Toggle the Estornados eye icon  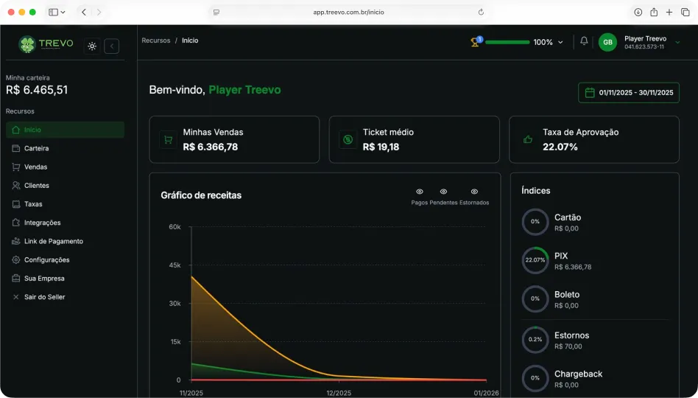point(474,192)
